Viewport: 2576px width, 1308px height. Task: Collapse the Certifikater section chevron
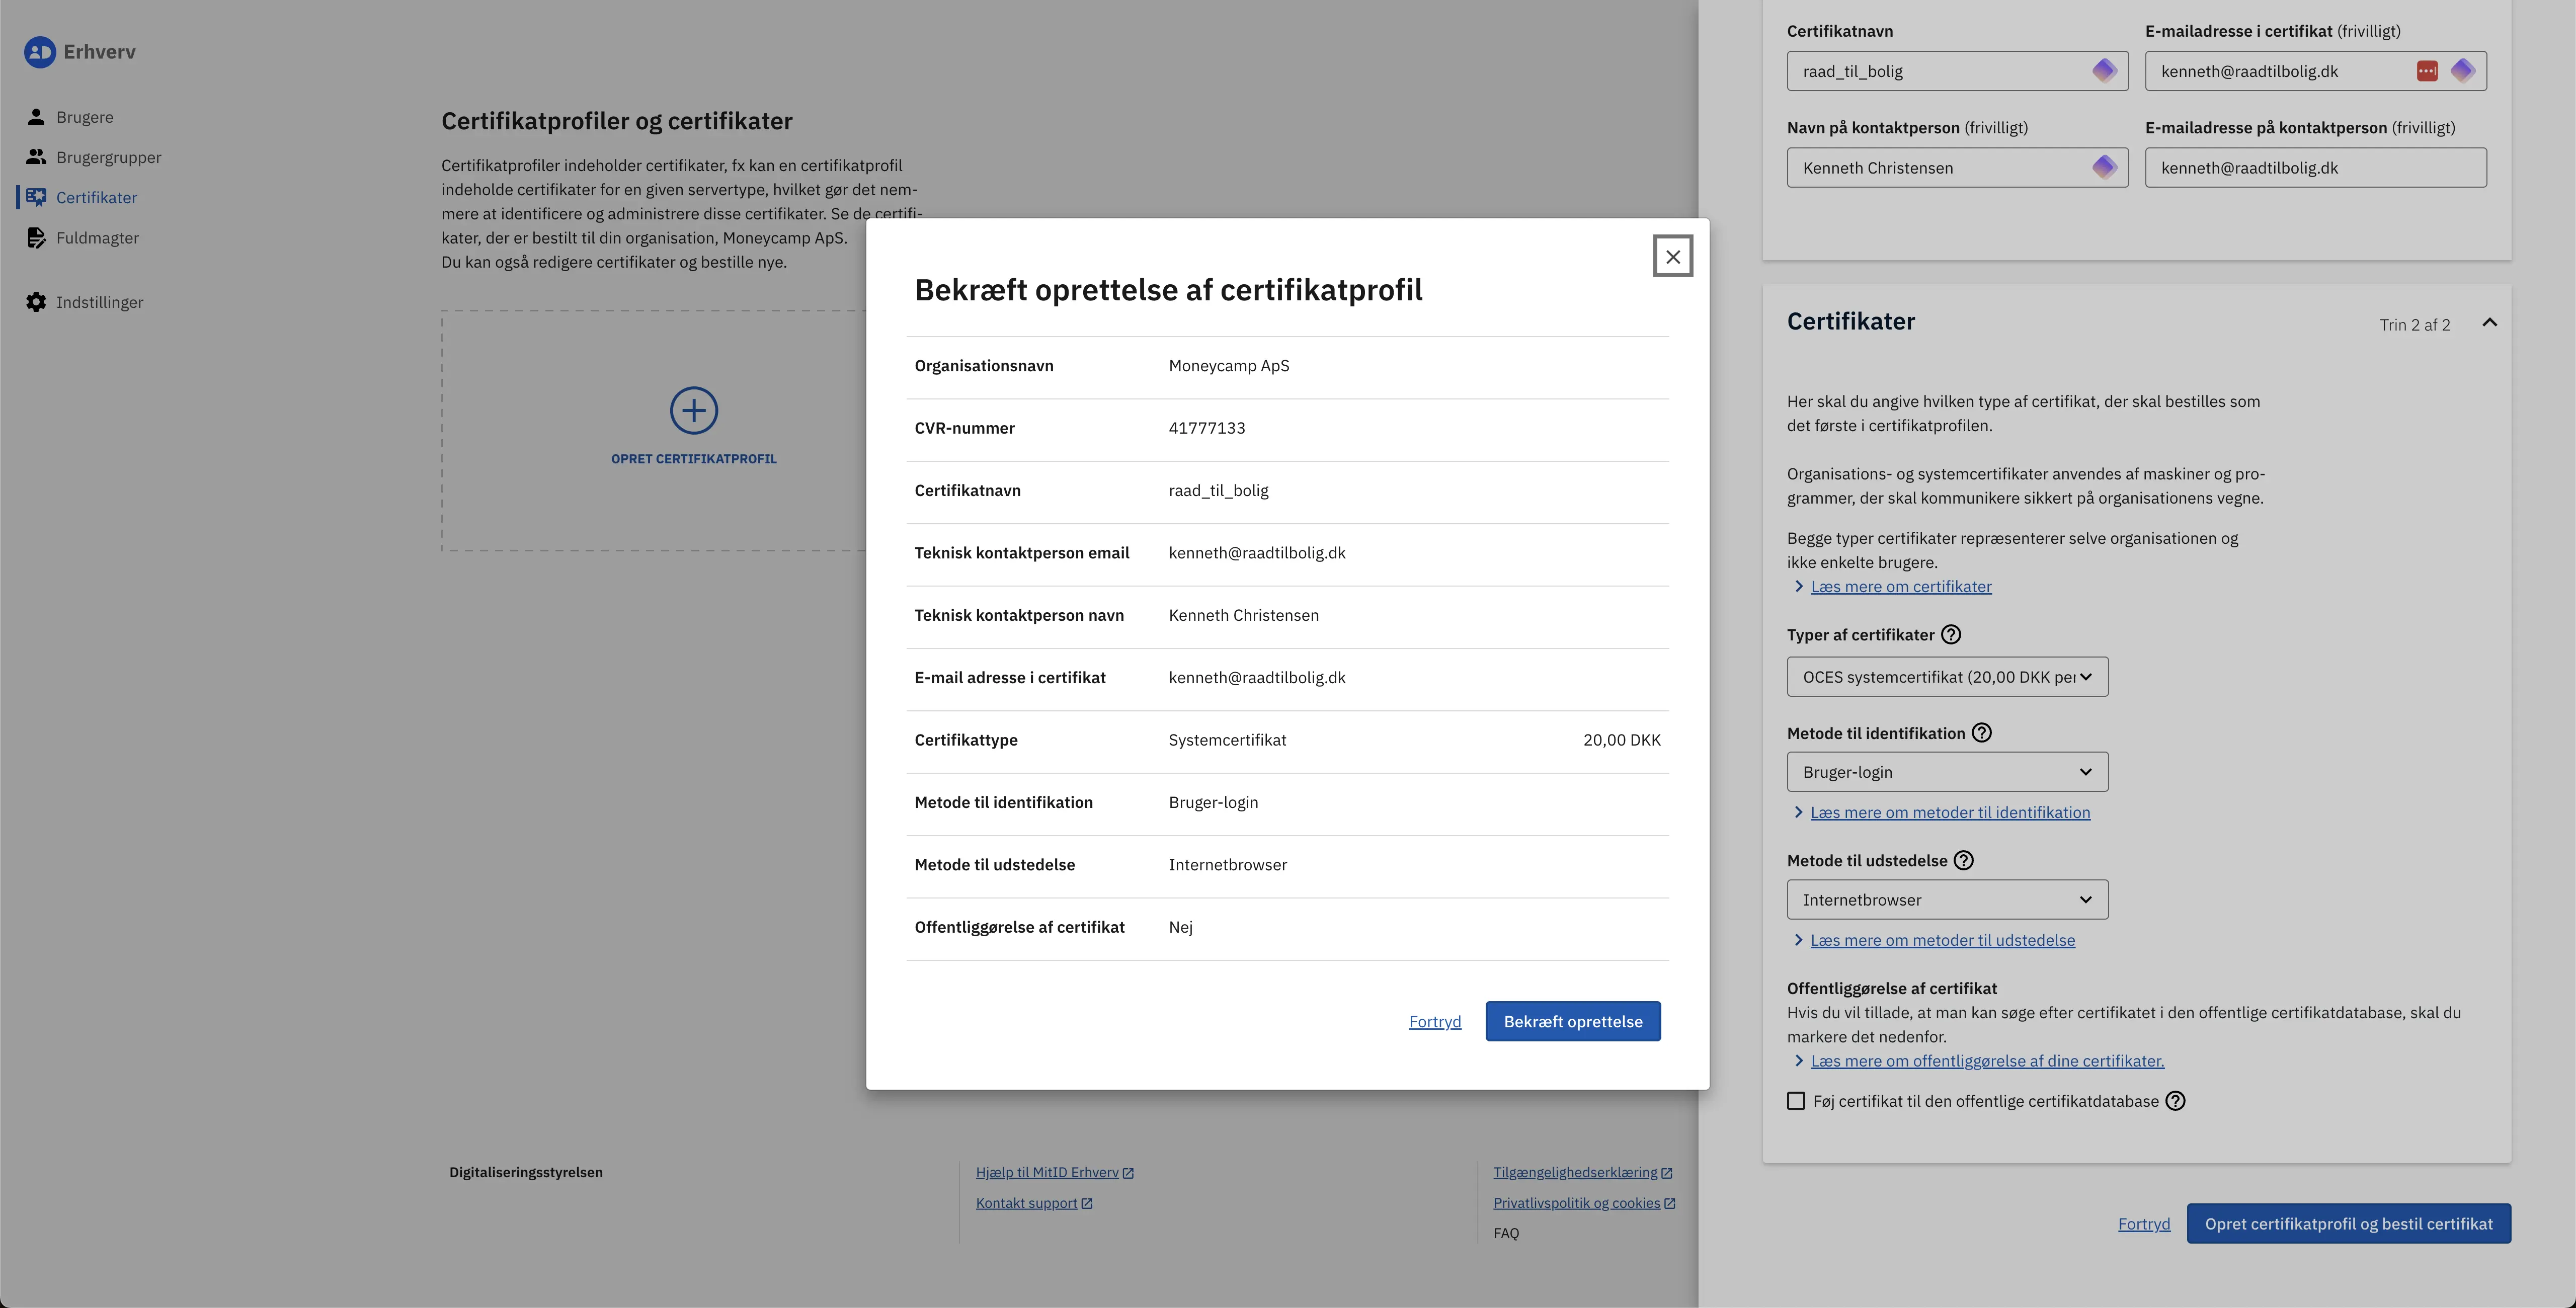click(2490, 323)
